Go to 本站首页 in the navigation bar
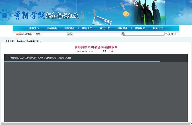192x125 pixels. point(52,28)
